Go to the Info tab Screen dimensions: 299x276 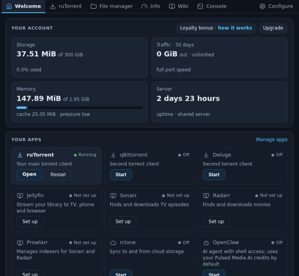coord(151,6)
